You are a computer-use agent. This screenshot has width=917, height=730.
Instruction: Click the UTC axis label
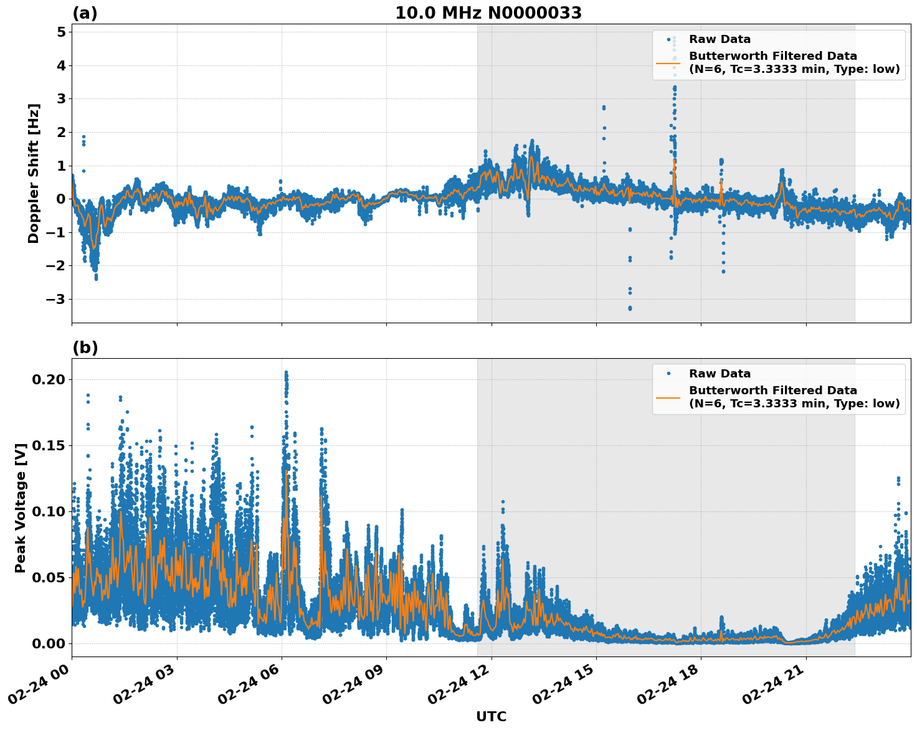tap(490, 717)
